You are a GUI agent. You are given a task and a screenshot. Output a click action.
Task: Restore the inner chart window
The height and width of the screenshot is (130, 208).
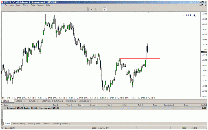coord(203,5)
